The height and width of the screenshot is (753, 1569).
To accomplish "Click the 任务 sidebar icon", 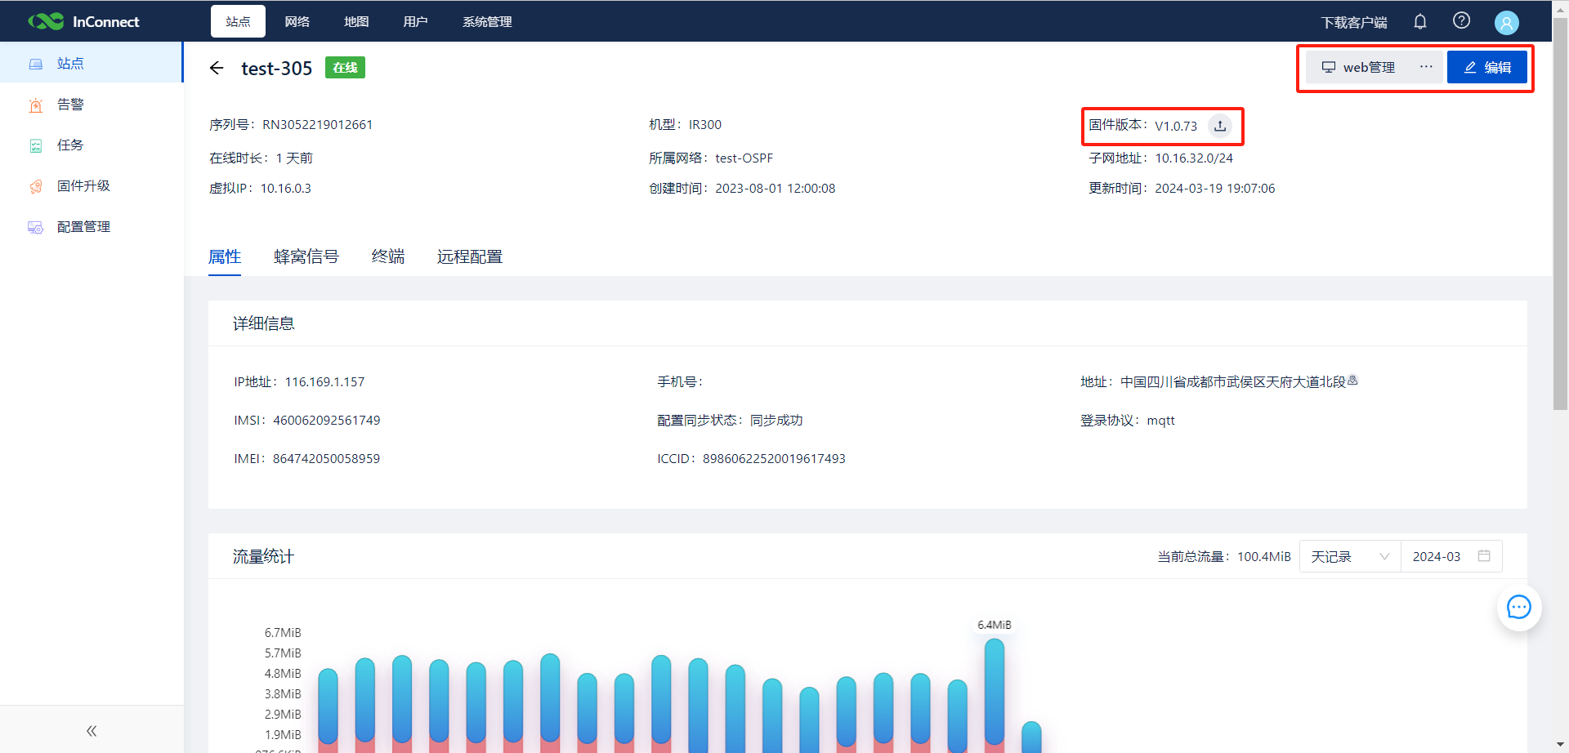I will (36, 145).
